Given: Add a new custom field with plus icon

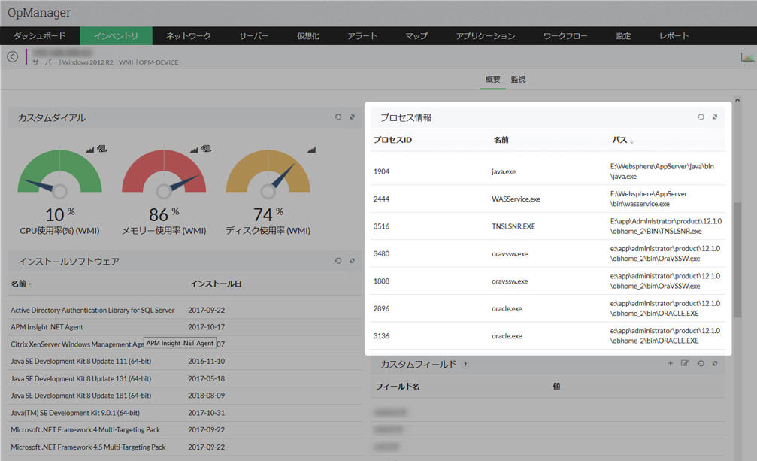Looking at the screenshot, I should pyautogui.click(x=671, y=364).
